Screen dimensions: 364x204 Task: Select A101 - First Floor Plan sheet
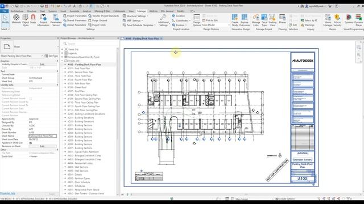coord(78,68)
